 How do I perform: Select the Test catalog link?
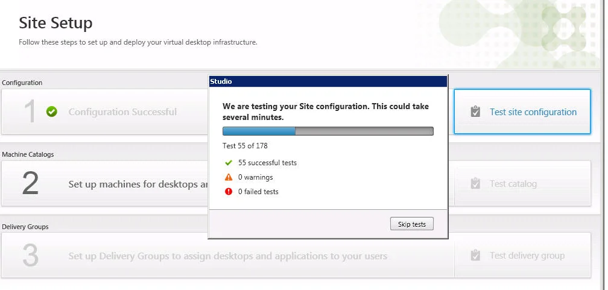(513, 184)
